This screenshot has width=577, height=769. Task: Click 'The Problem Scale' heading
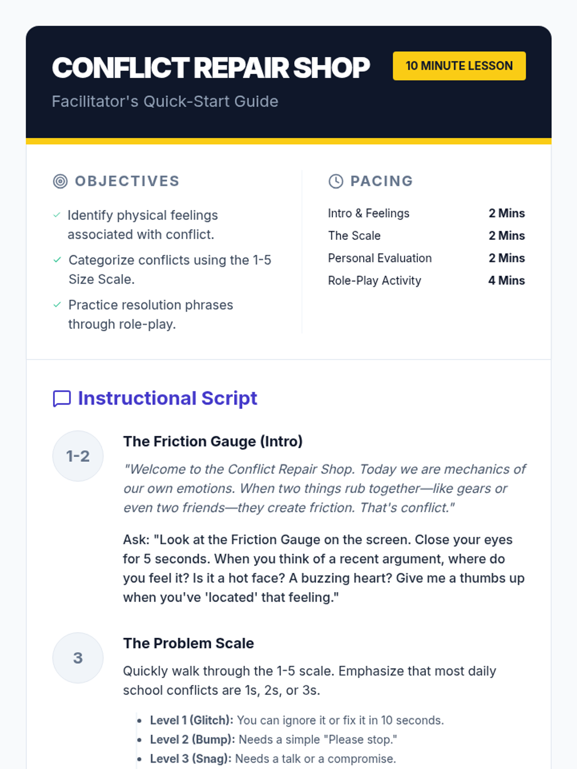[x=188, y=643]
